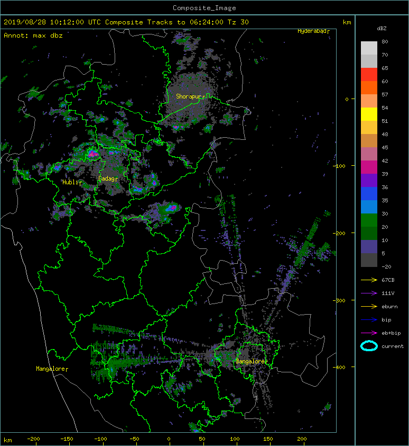Click the blue bip arrow icon
Image resolution: width=409 pixels, height=446 pixels.
(x=369, y=320)
